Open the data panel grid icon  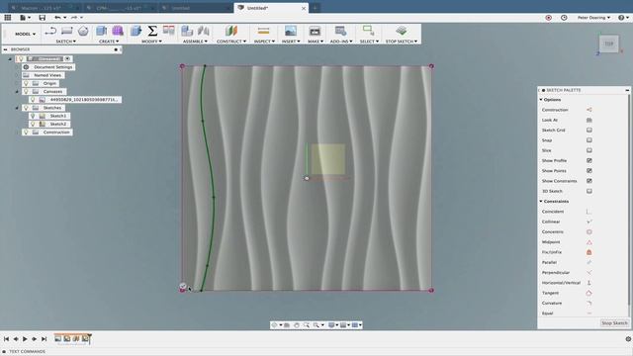pos(7,18)
